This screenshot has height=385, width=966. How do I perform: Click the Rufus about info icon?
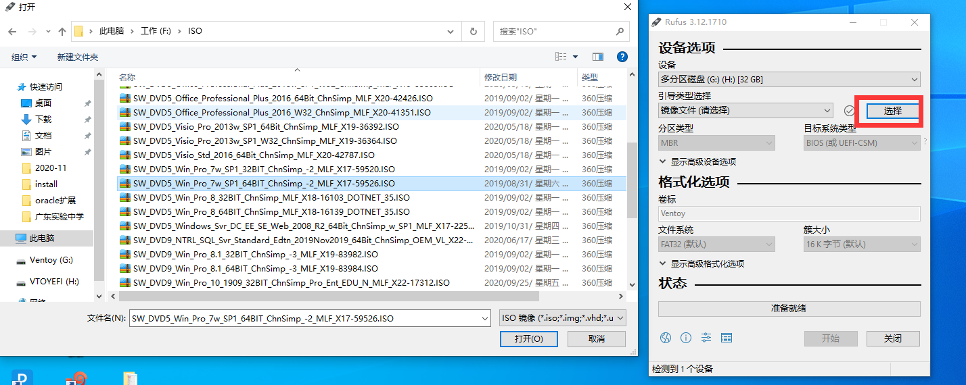(x=686, y=338)
